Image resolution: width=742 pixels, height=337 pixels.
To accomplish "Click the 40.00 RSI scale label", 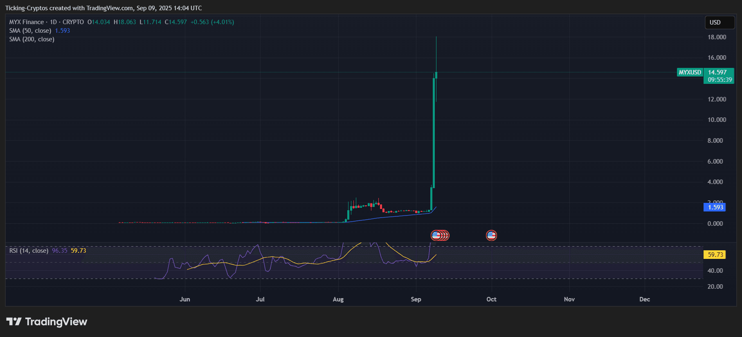I will point(715,271).
